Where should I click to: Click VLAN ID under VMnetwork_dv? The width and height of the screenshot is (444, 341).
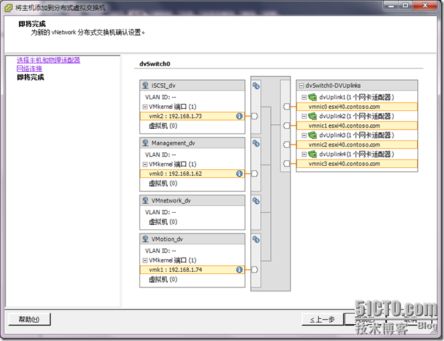click(x=160, y=212)
